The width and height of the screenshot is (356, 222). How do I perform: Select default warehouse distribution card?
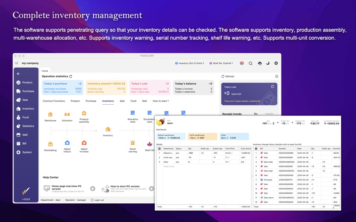click(171, 136)
